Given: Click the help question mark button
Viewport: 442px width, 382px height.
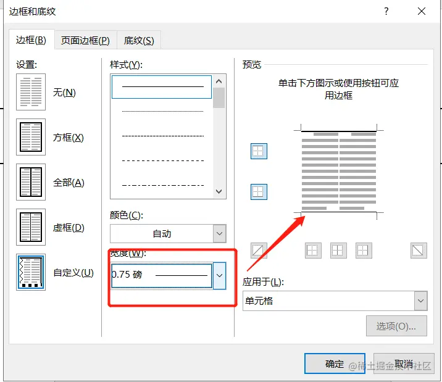Looking at the screenshot, I should 386,11.
